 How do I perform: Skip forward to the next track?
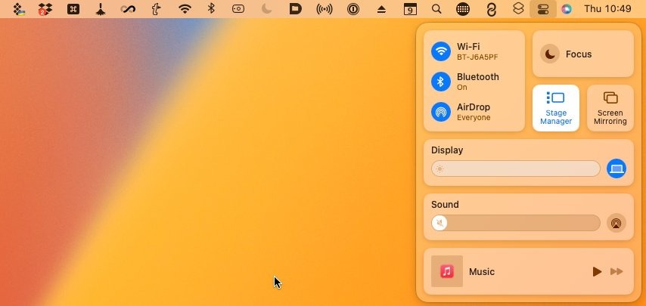(616, 271)
